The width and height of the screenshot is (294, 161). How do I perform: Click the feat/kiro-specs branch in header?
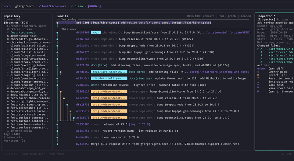(52, 6)
